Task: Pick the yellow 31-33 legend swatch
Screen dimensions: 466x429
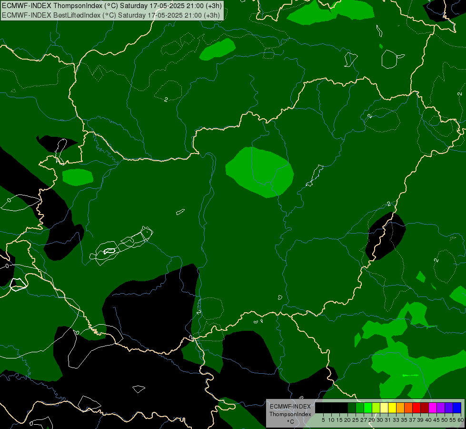Action: coord(392,408)
